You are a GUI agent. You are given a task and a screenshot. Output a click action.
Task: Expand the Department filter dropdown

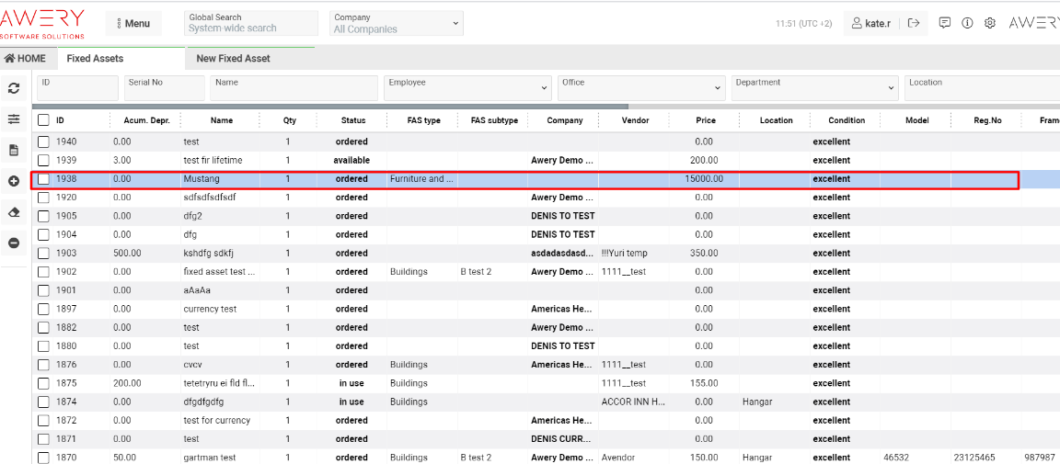[x=814, y=88]
